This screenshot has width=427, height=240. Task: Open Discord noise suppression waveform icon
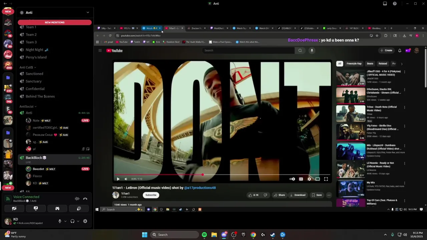77,199
